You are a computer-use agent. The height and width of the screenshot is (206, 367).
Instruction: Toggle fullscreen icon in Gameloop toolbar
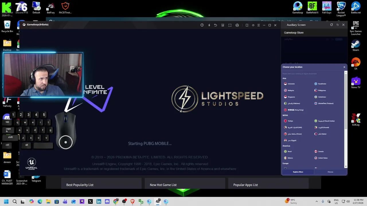[x=230, y=25]
